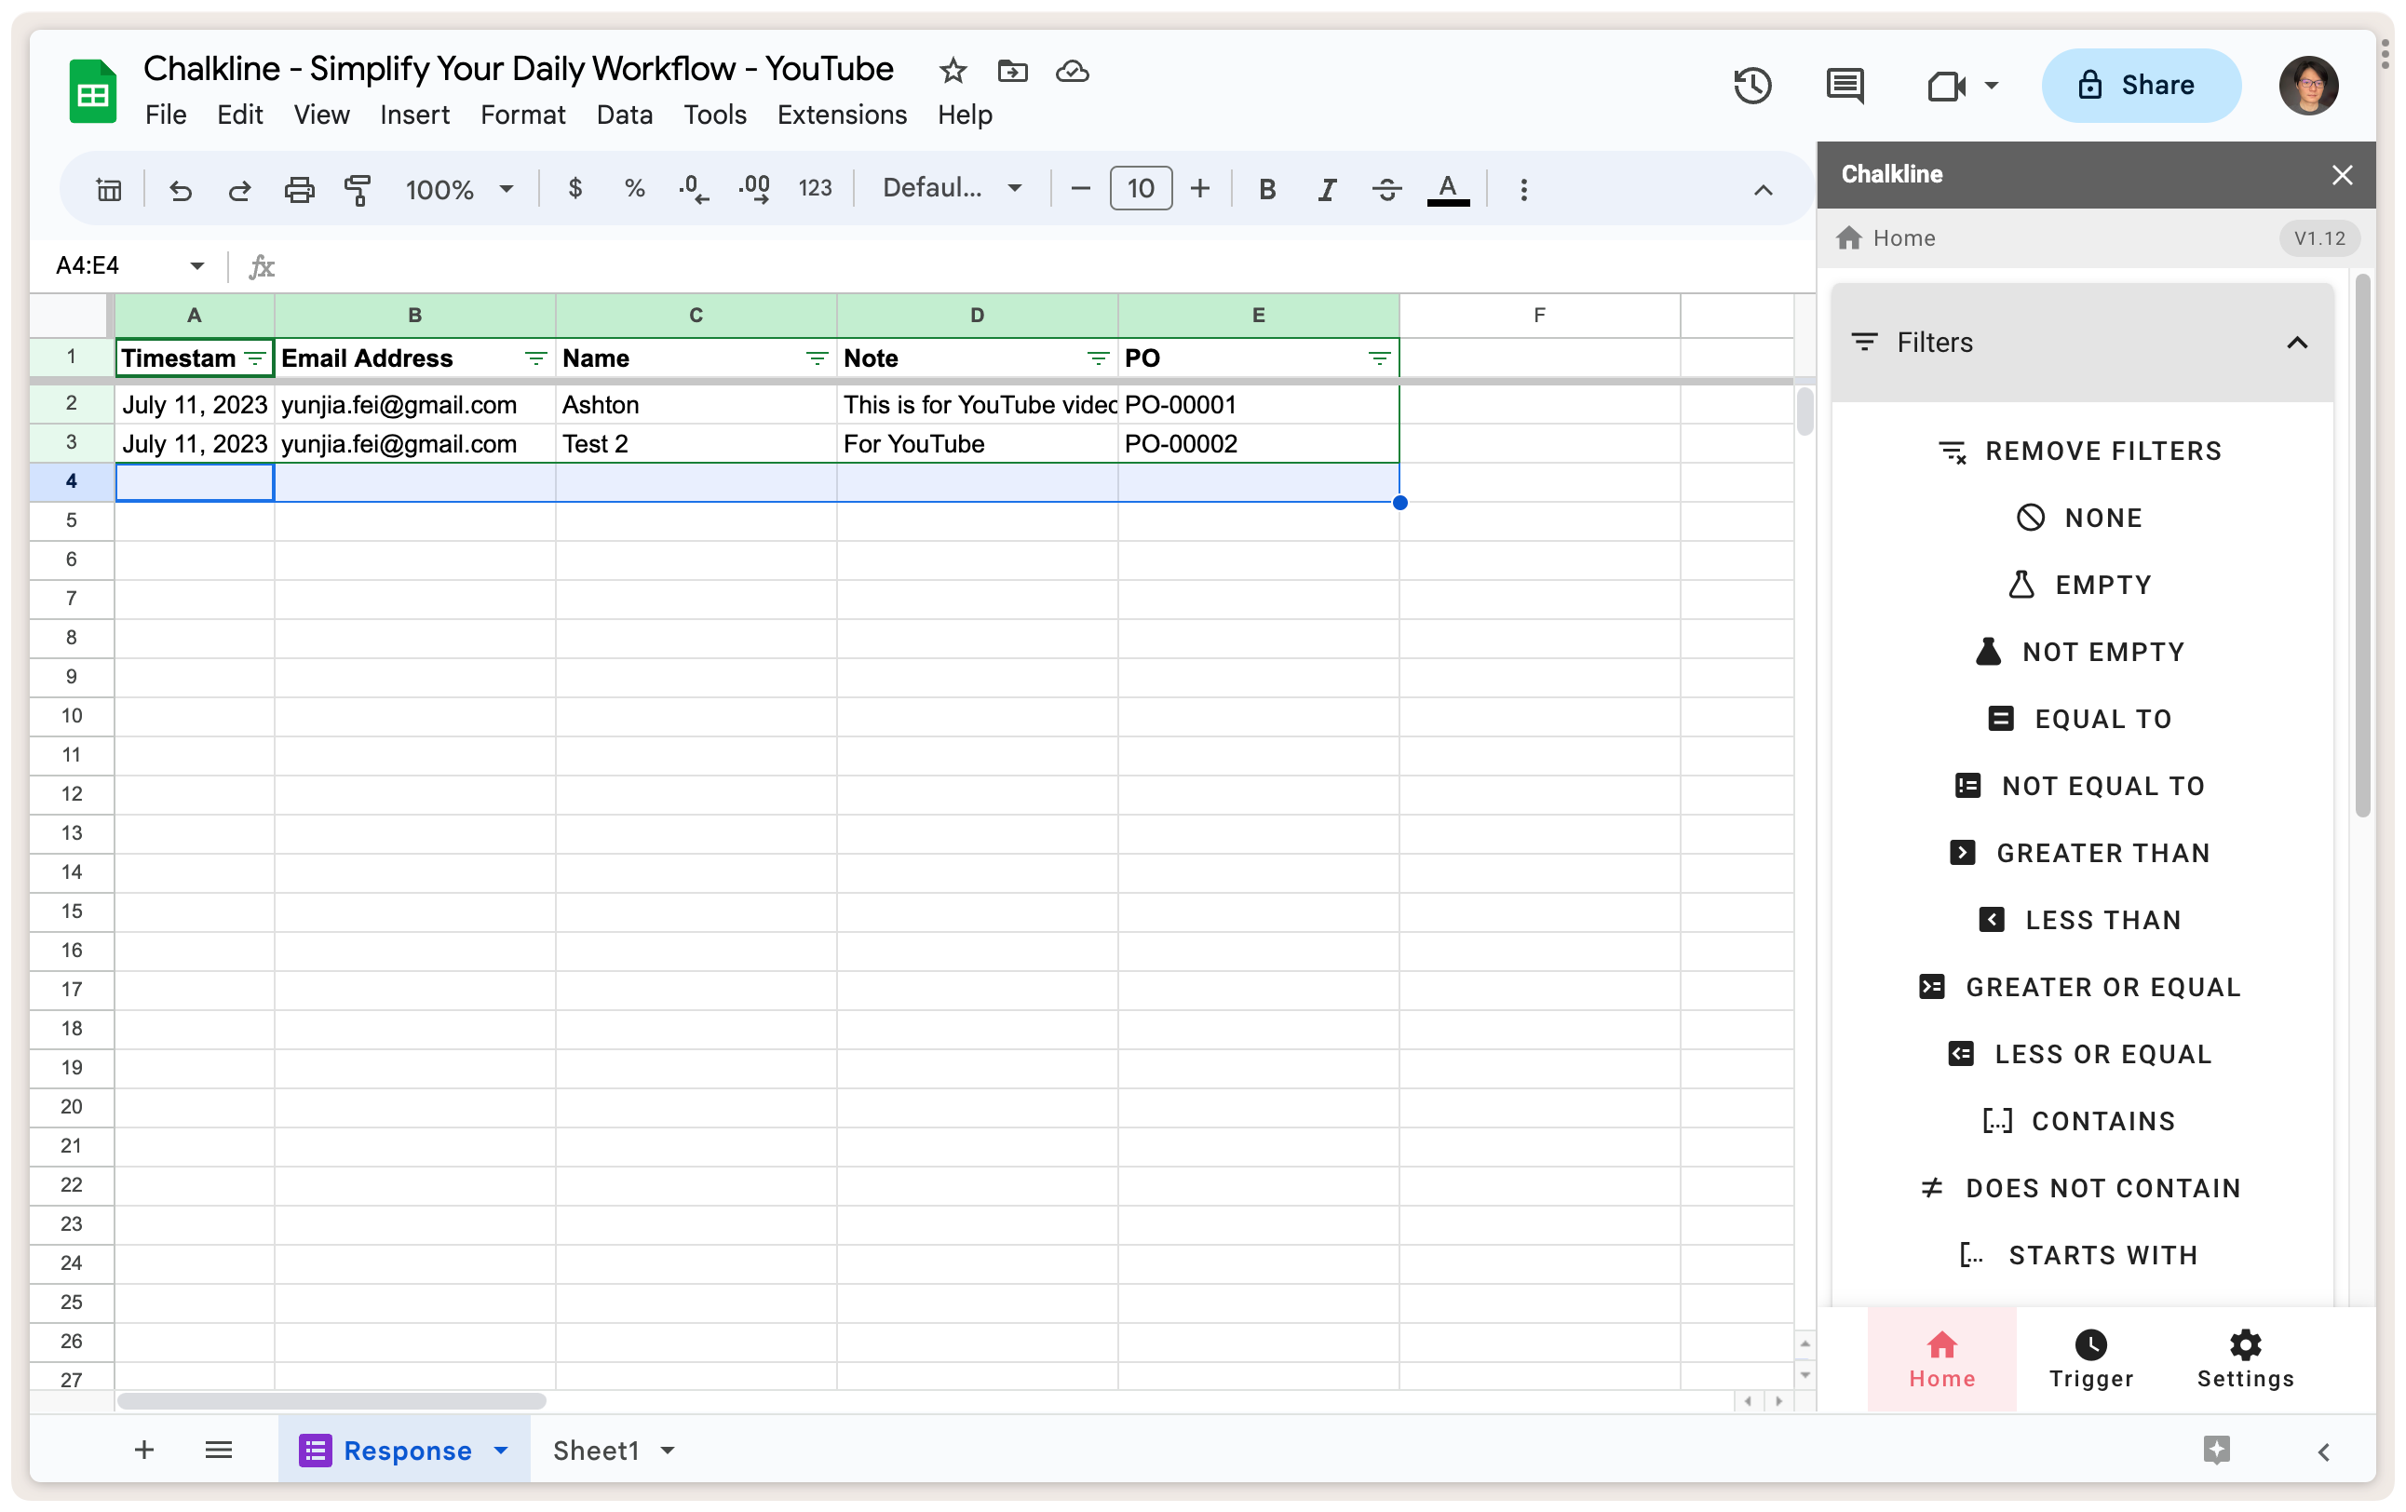
Task: Click the strikethrough formatting icon
Action: (1385, 189)
